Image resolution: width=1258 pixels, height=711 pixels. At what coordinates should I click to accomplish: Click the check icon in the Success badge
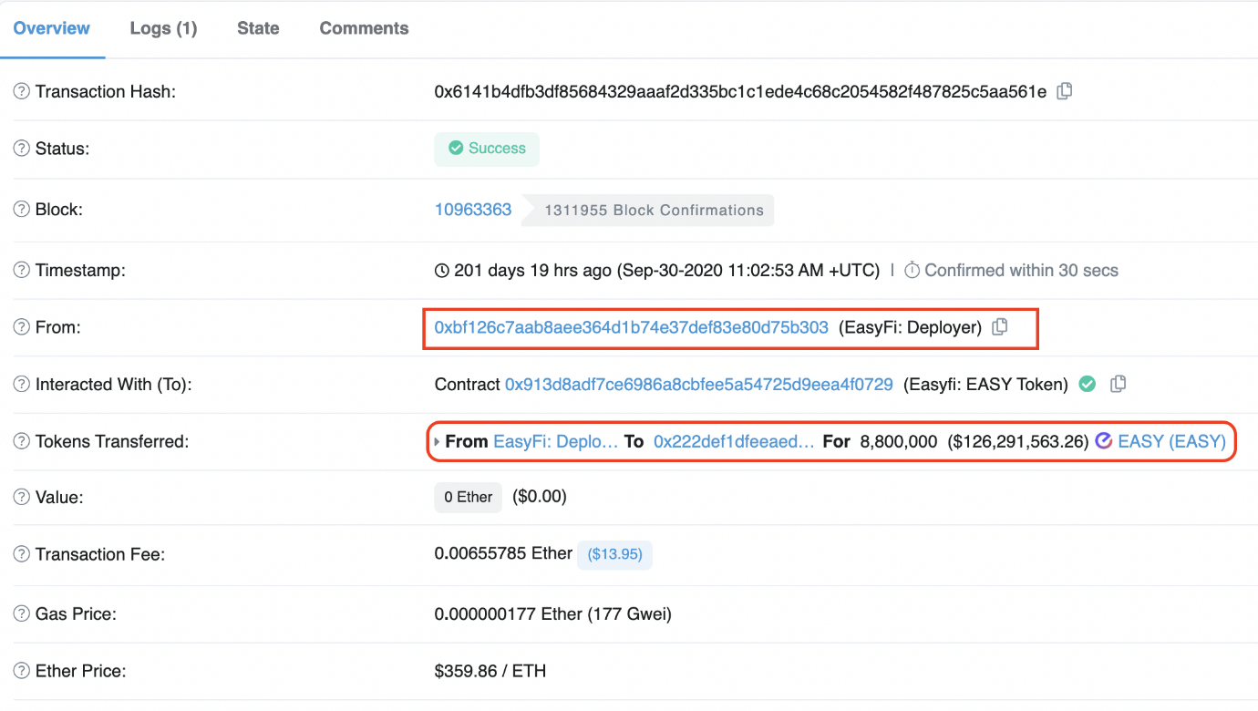pos(455,149)
